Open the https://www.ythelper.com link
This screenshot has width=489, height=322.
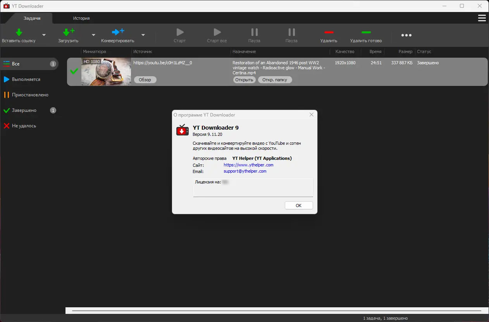(x=248, y=165)
